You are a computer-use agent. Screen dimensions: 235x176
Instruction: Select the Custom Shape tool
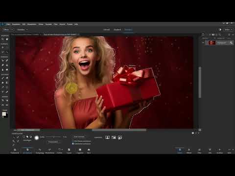[7, 88]
